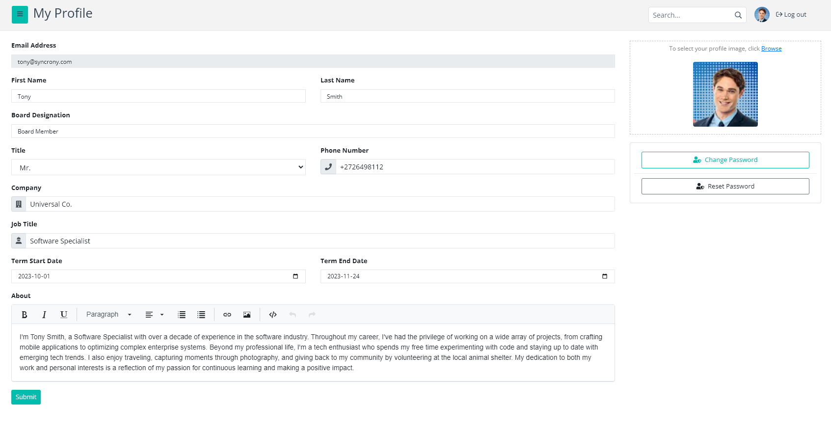Switch to source code view

point(273,315)
